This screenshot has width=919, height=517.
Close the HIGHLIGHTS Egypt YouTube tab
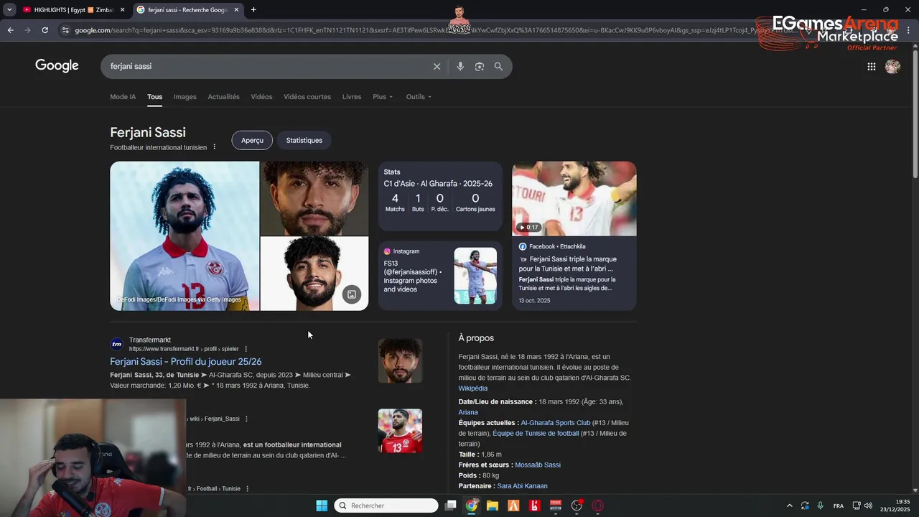(x=122, y=10)
